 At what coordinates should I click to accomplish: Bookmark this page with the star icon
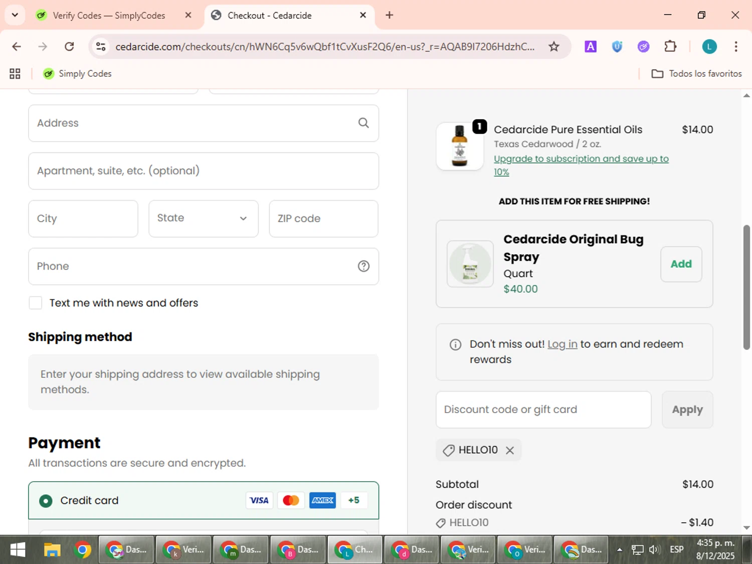pos(553,47)
